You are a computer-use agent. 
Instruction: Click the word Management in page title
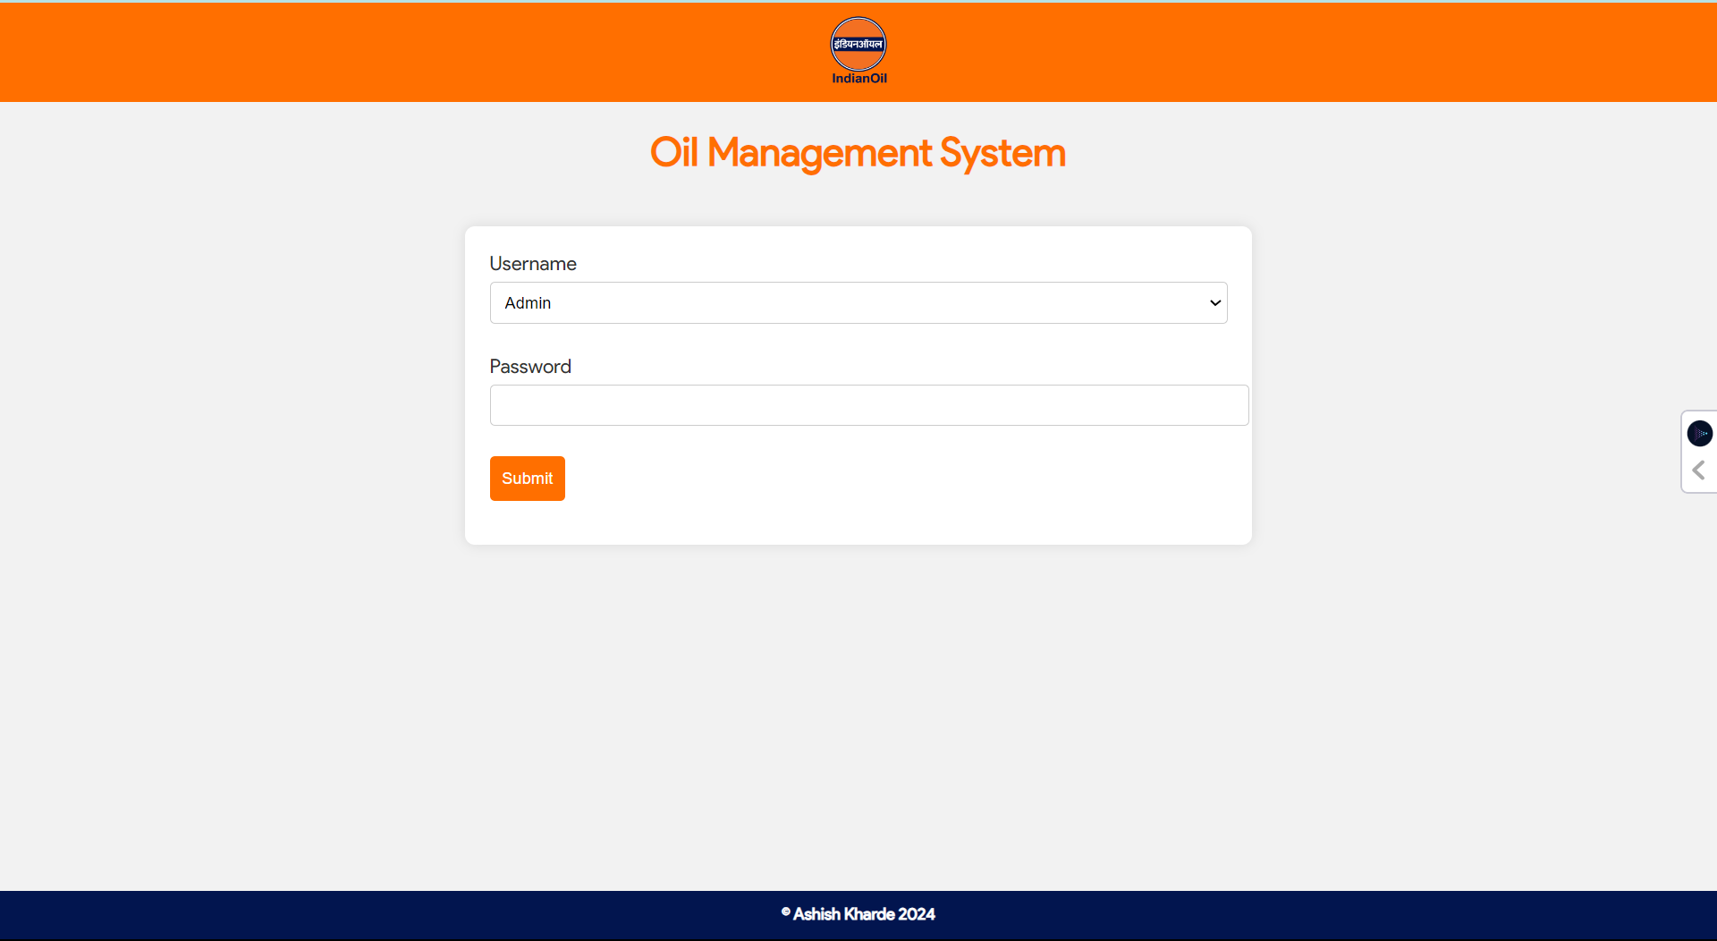pos(818,153)
